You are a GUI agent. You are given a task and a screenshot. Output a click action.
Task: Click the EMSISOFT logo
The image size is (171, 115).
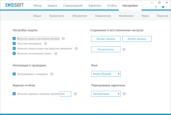pyautogui.click(x=14, y=5)
